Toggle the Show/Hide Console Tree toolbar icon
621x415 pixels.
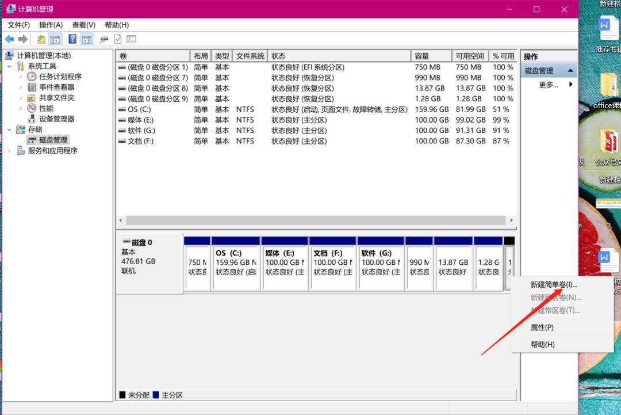coord(55,39)
